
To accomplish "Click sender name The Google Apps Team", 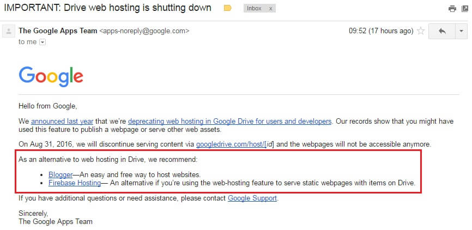I will tap(58, 31).
